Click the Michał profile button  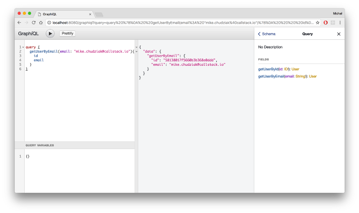337,14
